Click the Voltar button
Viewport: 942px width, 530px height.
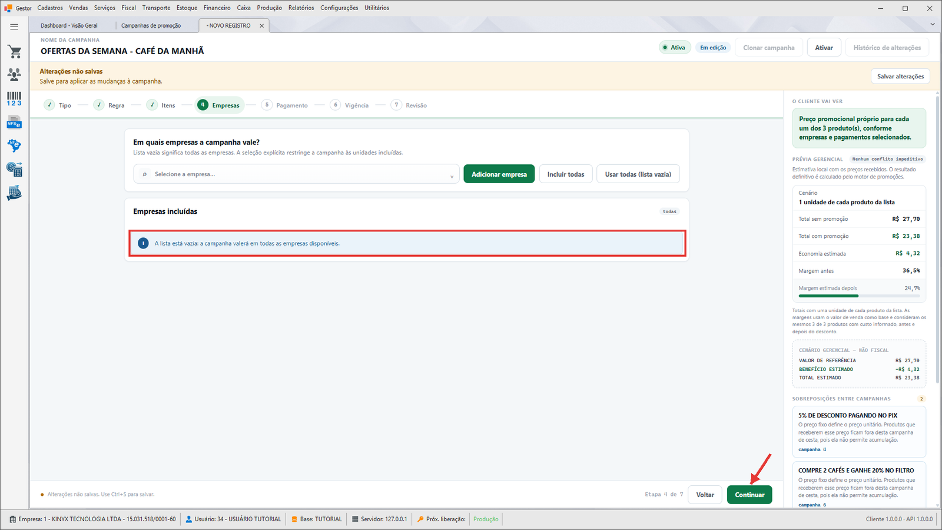pos(705,495)
